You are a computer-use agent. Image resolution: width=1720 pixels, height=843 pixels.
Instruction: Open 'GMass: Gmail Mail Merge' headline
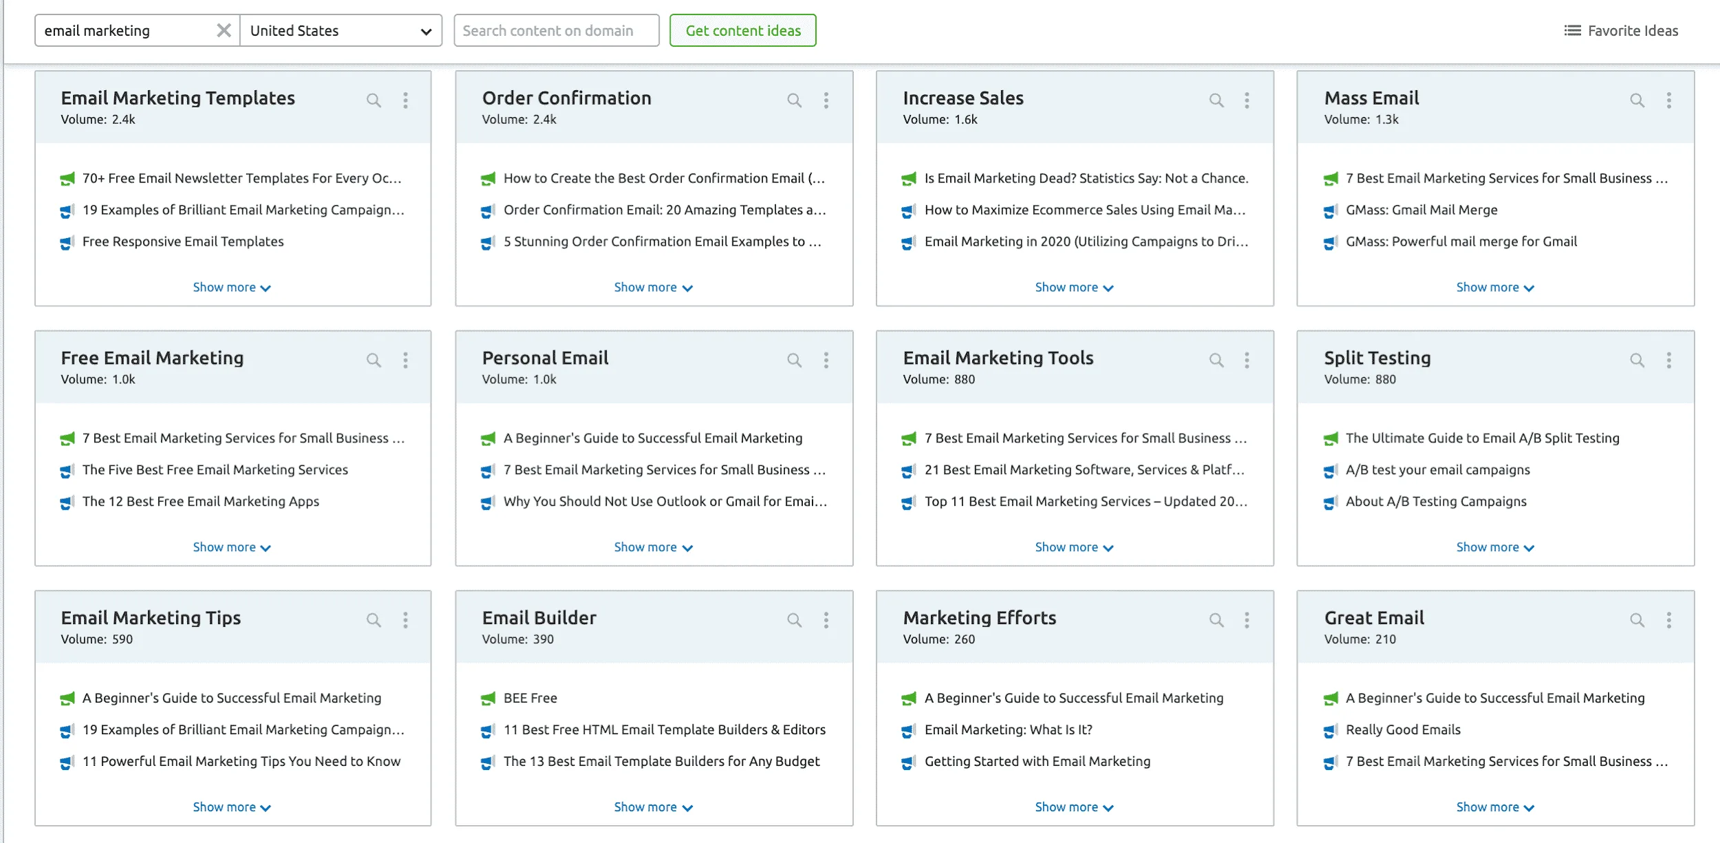(x=1421, y=210)
